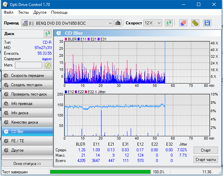
Task: Click the eraser icon in the toolbar
Action: 183,23
